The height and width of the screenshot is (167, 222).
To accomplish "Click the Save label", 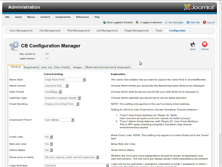I will (193, 49).
